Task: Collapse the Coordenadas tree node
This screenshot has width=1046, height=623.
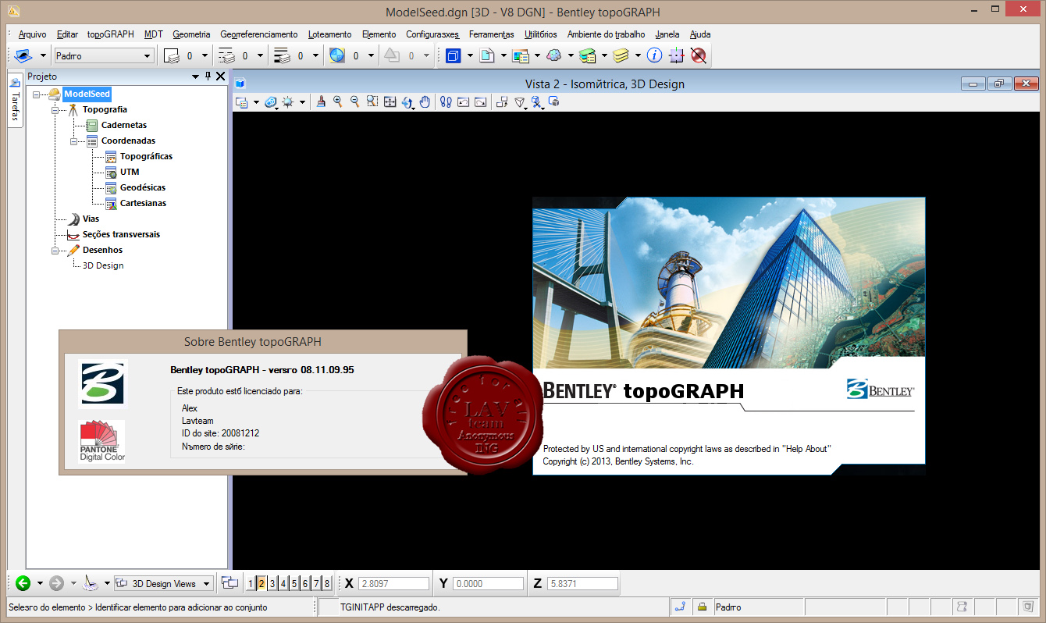Action: [x=74, y=141]
